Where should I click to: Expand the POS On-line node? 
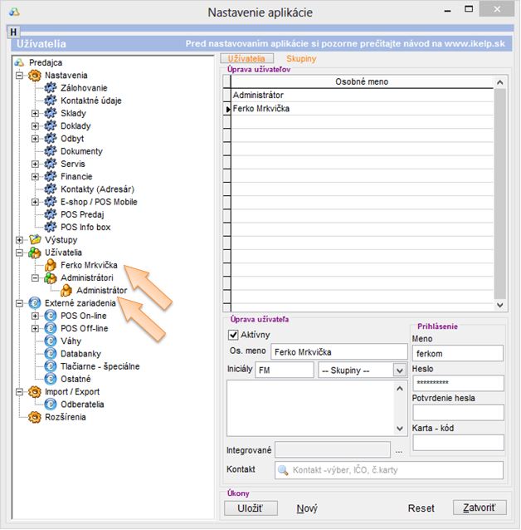(35, 317)
